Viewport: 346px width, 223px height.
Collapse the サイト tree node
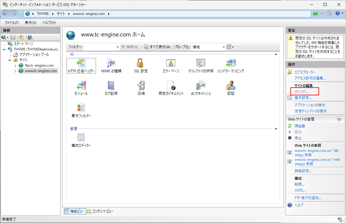click(x=10, y=60)
